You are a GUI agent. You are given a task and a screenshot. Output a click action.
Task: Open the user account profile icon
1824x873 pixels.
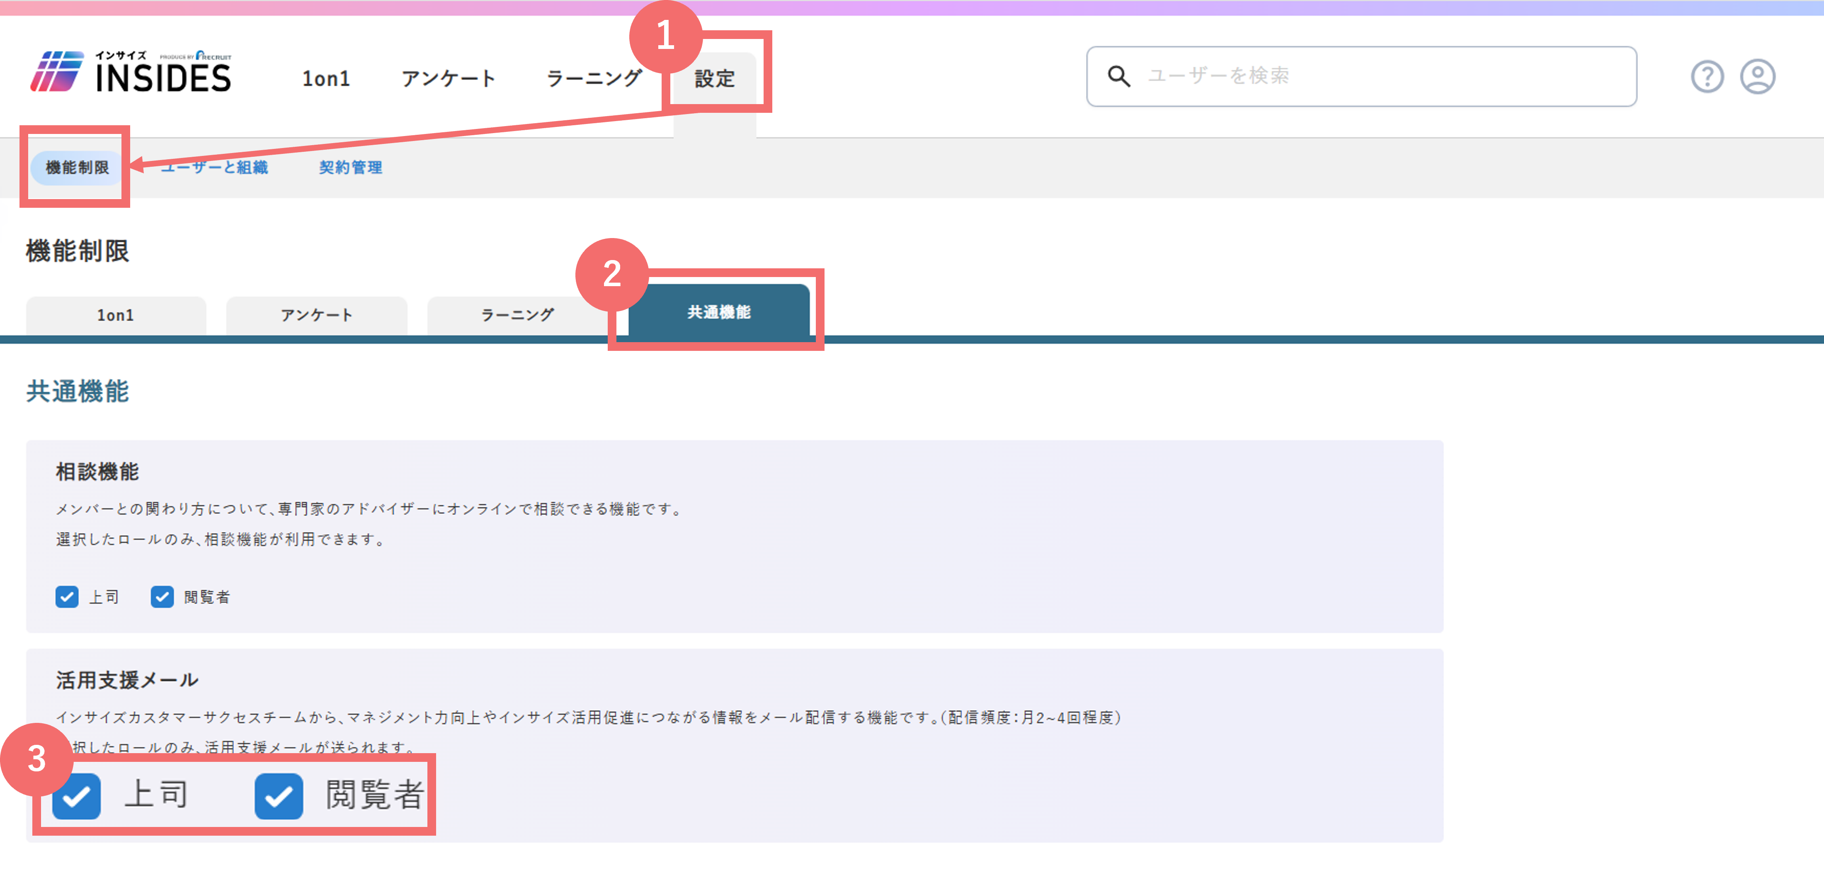(x=1757, y=77)
